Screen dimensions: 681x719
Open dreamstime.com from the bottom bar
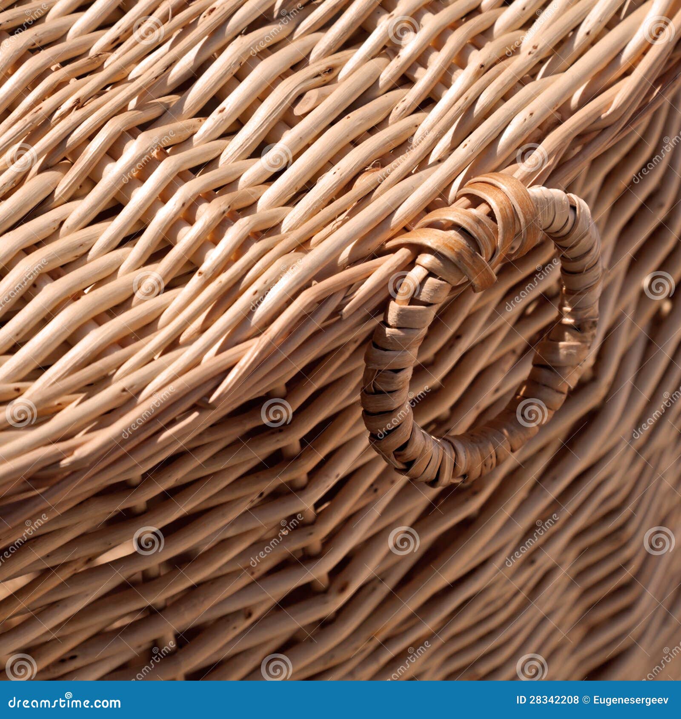[64, 704]
